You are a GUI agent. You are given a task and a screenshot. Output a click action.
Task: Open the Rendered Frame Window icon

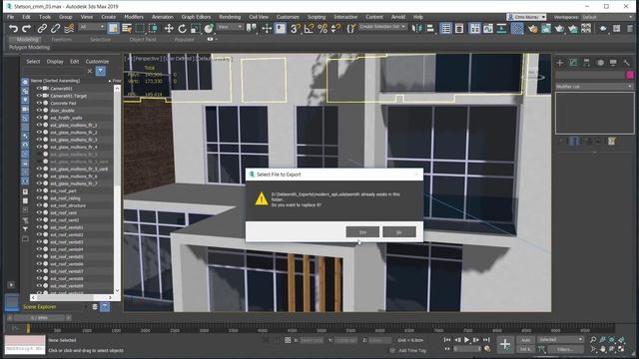click(x=546, y=29)
